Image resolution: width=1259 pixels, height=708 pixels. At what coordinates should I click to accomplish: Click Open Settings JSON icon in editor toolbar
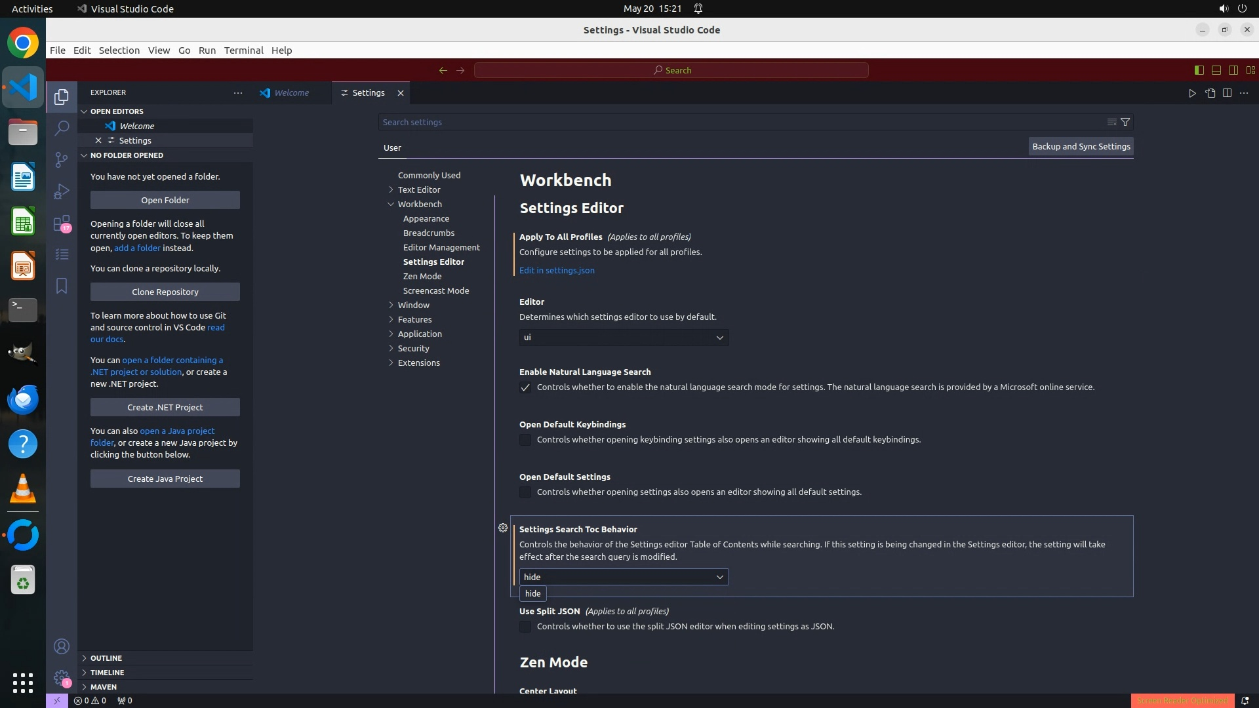pyautogui.click(x=1210, y=93)
